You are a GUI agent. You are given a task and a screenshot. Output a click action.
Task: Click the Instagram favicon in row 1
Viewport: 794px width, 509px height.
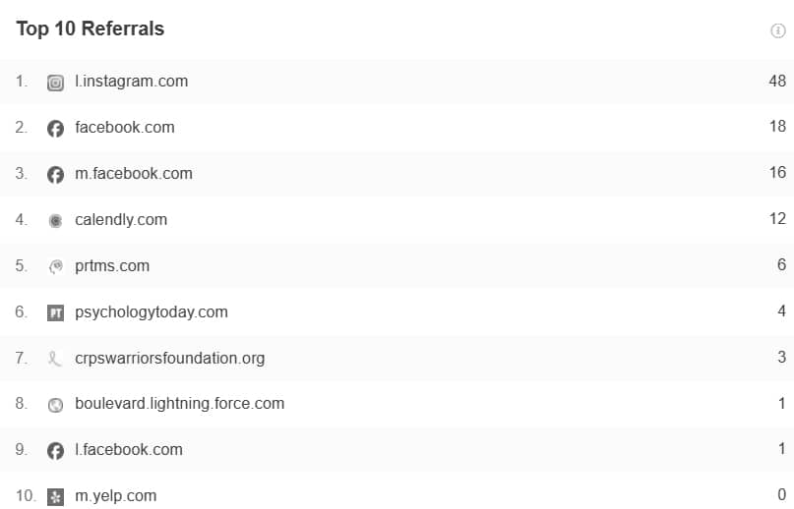55,83
